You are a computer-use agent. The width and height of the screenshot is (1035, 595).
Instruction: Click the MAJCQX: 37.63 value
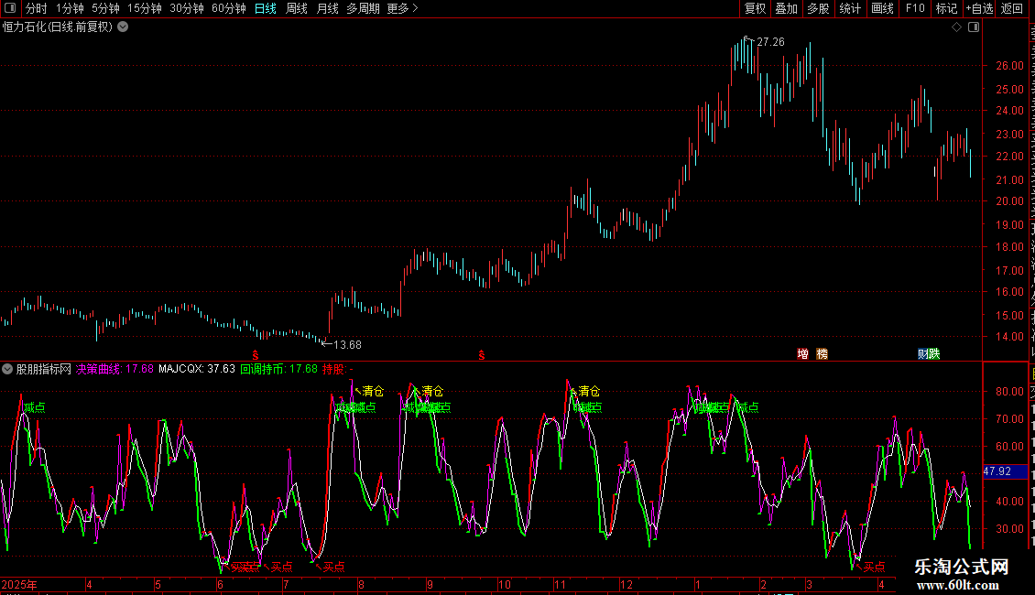[x=197, y=369]
